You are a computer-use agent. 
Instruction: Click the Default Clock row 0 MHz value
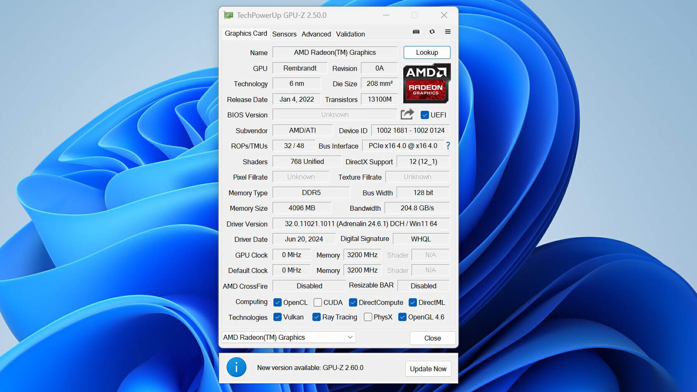(291, 270)
